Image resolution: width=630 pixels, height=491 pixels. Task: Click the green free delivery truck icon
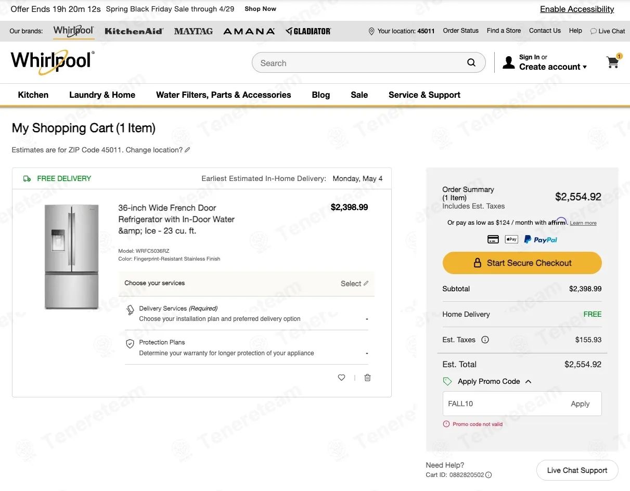click(27, 178)
